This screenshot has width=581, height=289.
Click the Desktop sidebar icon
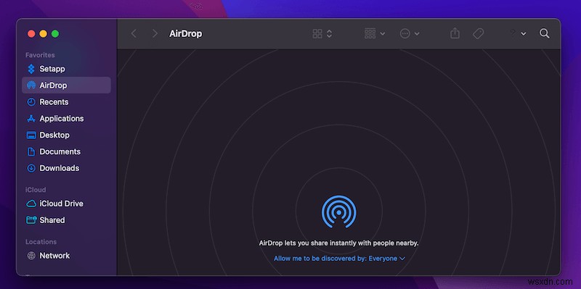[x=31, y=135]
